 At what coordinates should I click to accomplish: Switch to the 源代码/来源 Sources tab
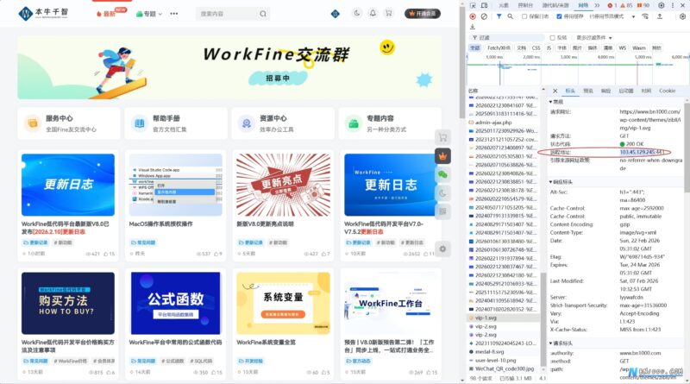pyautogui.click(x=555, y=5)
